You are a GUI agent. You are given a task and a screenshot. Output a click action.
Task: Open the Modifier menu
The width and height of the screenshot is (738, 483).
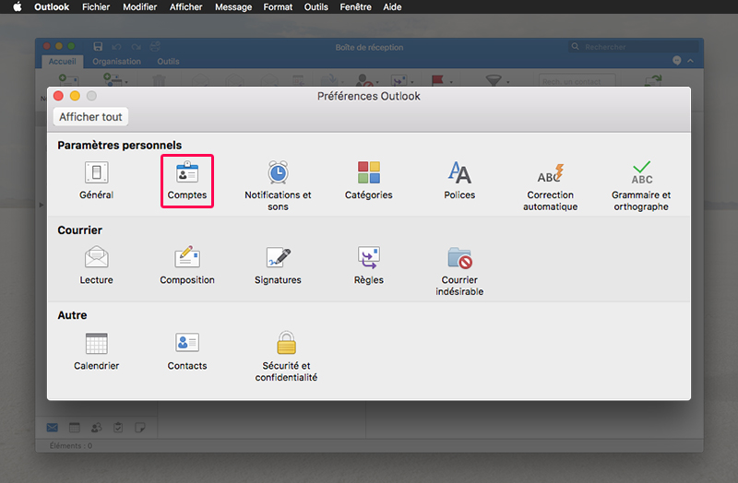(x=140, y=7)
